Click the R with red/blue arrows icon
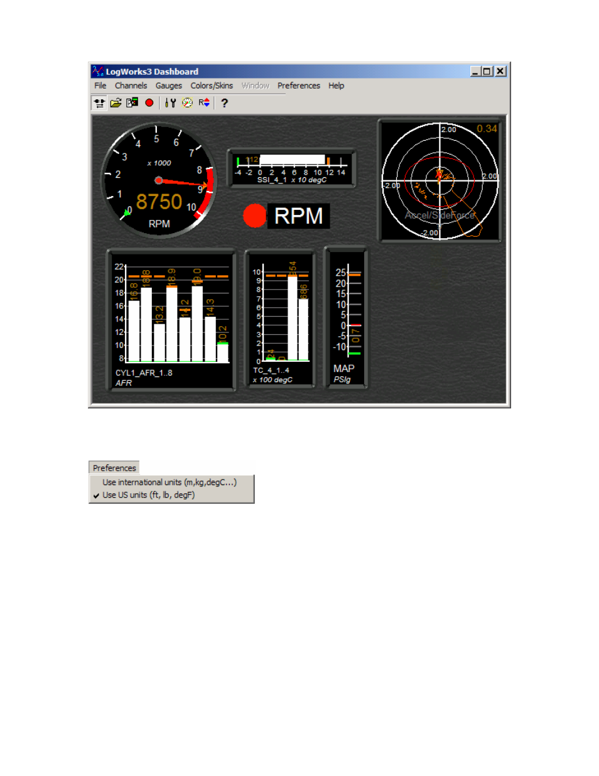599x776 pixels. (x=204, y=103)
